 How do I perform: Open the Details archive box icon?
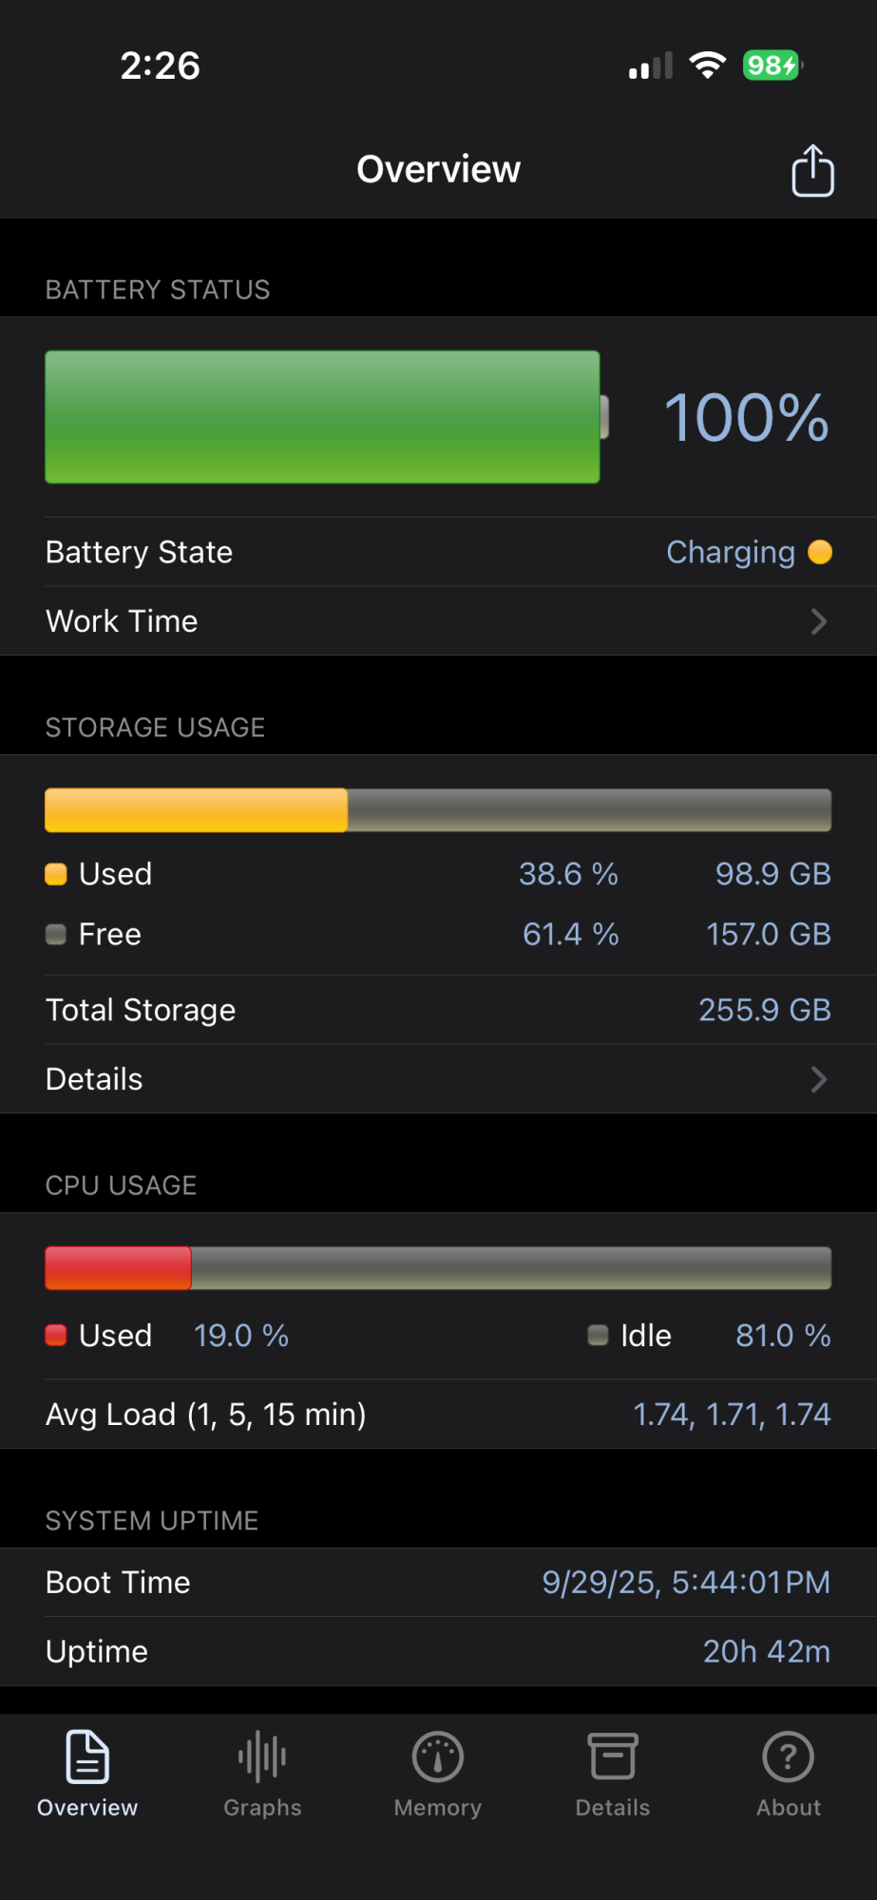613,1756
